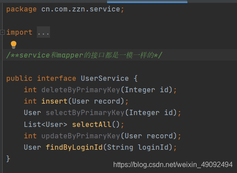
Task: Click the UserService interface name
Action: (x=105, y=78)
